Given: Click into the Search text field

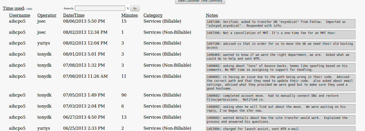Looking at the screenshot, I should (100, 8).
